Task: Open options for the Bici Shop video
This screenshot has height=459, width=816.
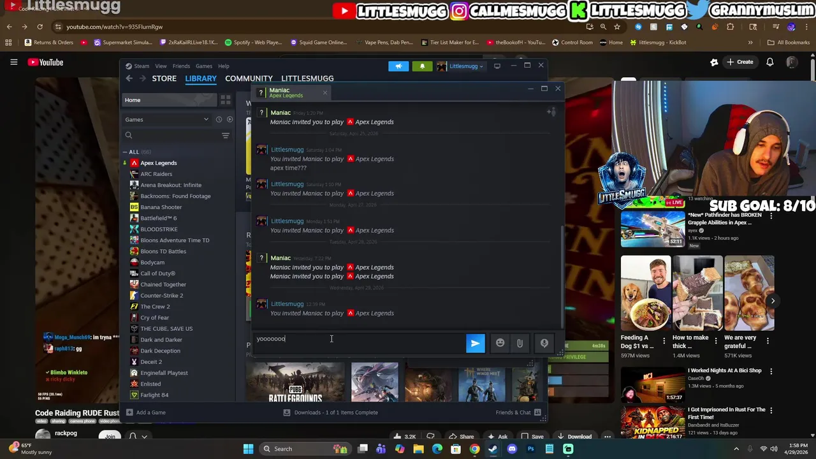Action: [x=771, y=371]
